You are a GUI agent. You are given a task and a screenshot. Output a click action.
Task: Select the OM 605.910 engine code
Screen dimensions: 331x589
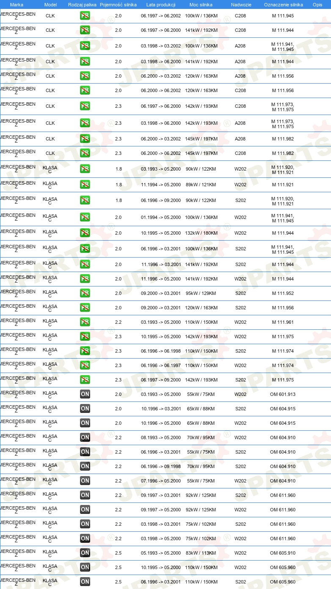(283, 553)
